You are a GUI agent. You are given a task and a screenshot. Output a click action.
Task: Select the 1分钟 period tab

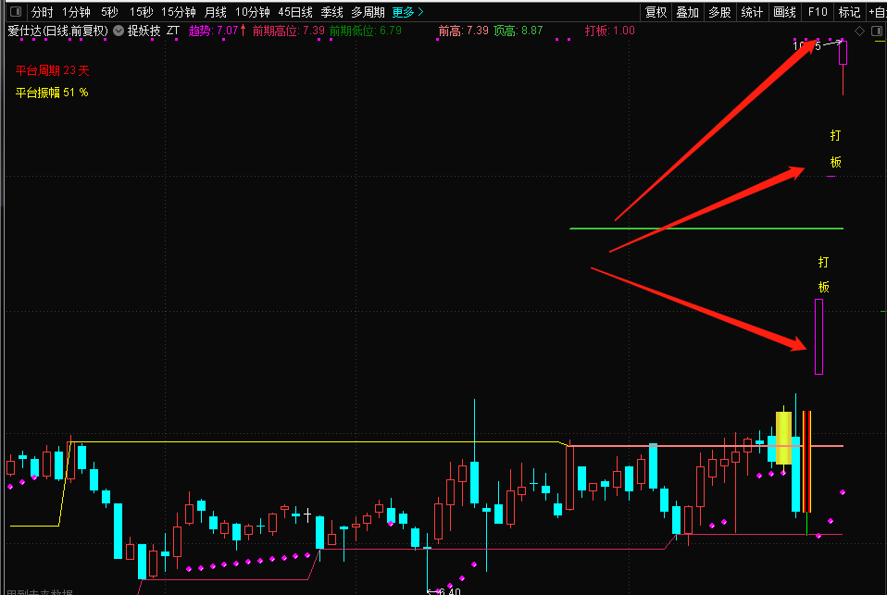pos(76,12)
